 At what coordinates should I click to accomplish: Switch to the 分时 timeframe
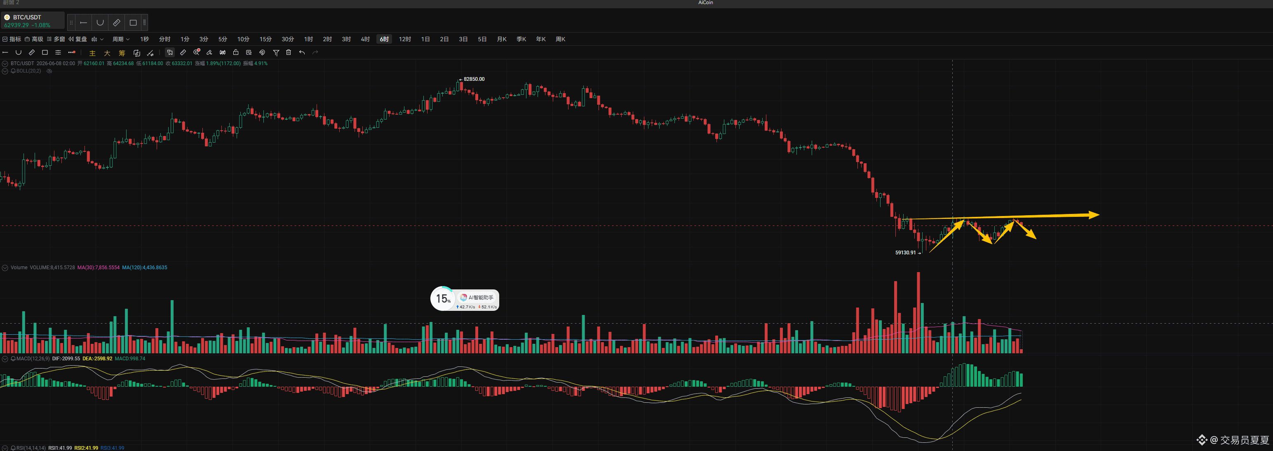(164, 39)
